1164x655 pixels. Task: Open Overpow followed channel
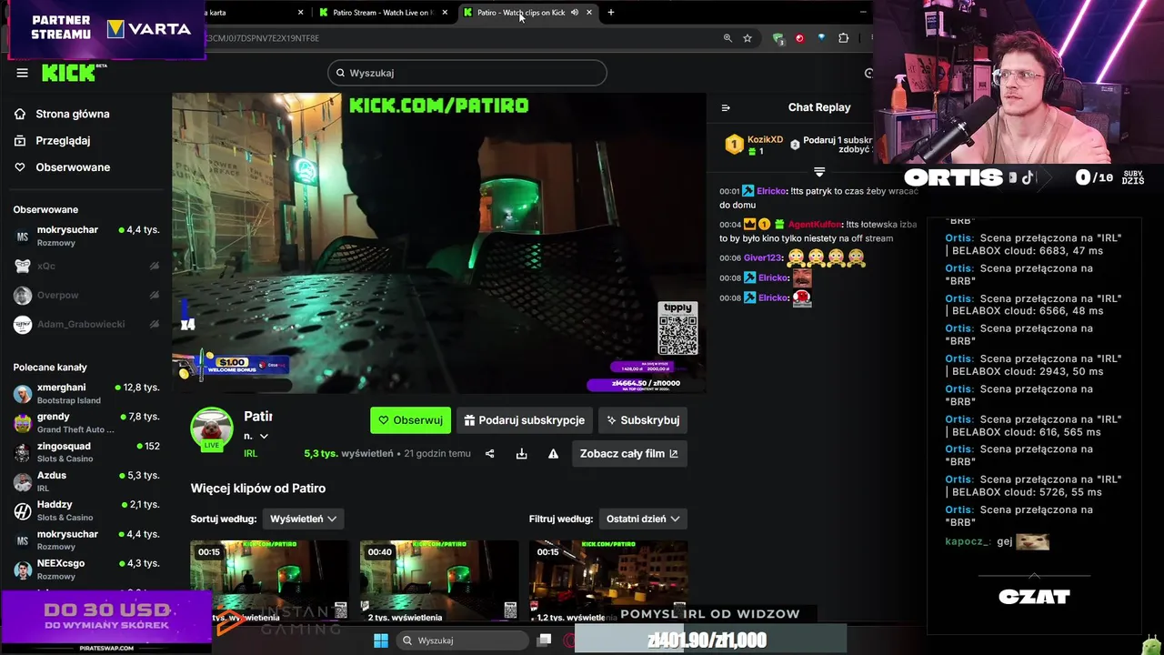click(86, 295)
